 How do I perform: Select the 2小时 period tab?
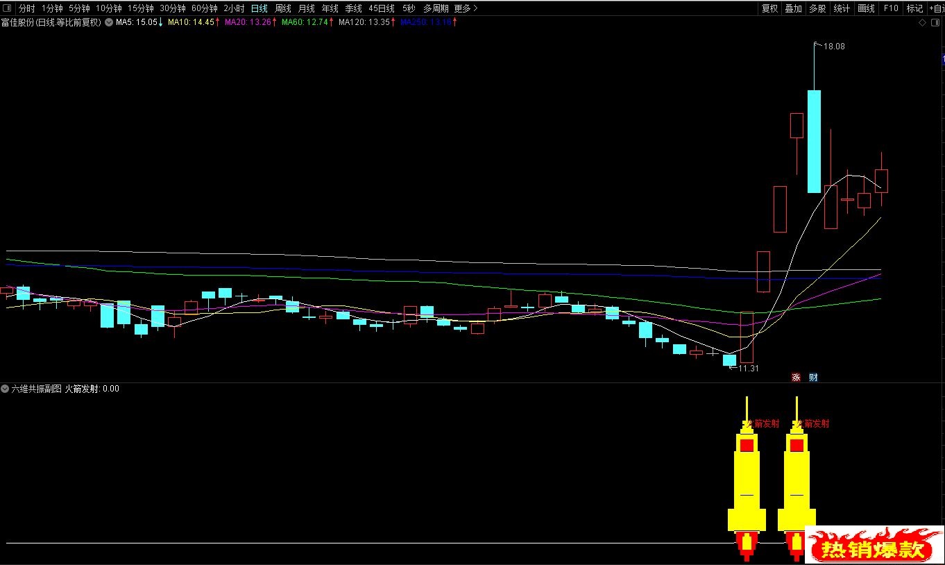(234, 8)
